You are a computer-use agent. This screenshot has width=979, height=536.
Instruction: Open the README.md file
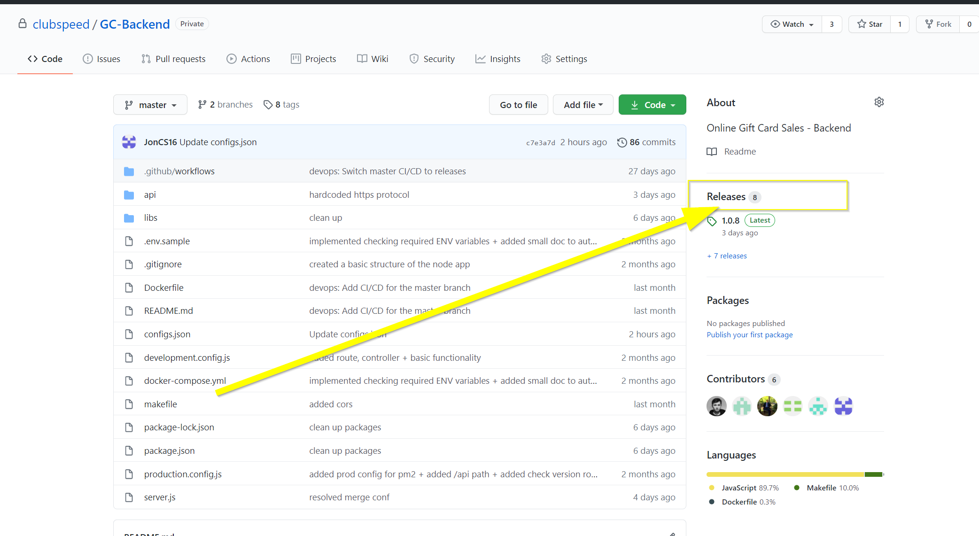[169, 311]
